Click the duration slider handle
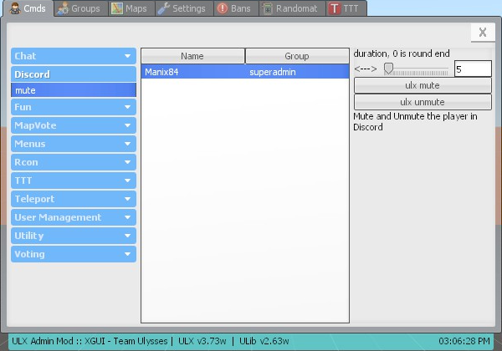The image size is (502, 351). (388, 69)
